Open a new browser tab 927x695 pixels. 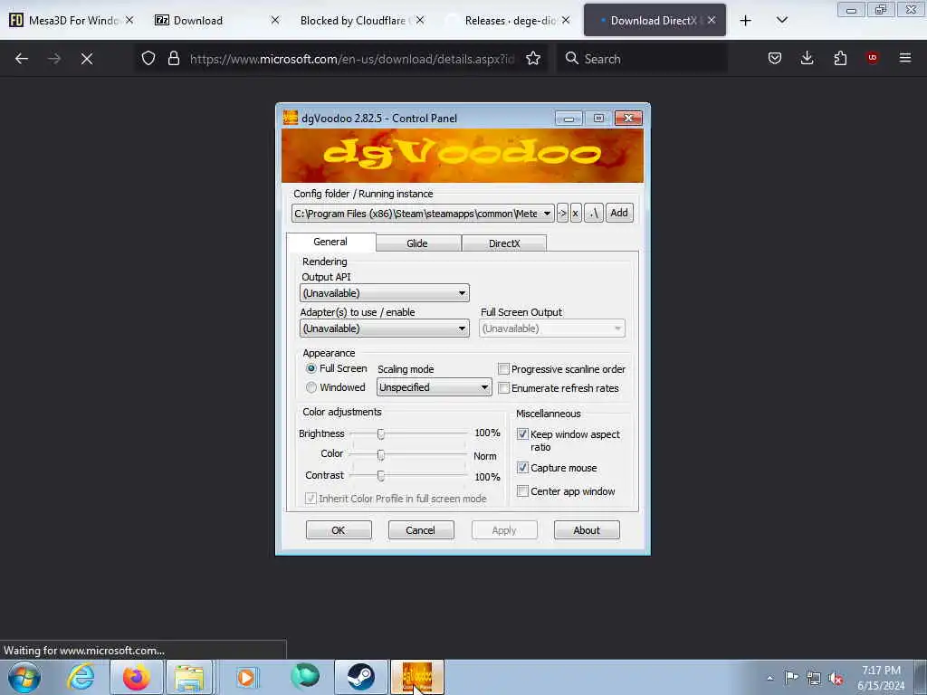pos(746,21)
